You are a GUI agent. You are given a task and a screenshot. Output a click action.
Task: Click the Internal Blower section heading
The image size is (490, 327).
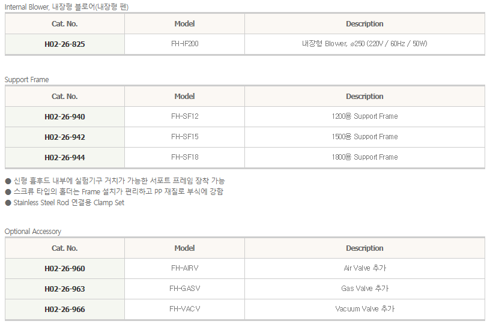pyautogui.click(x=67, y=7)
